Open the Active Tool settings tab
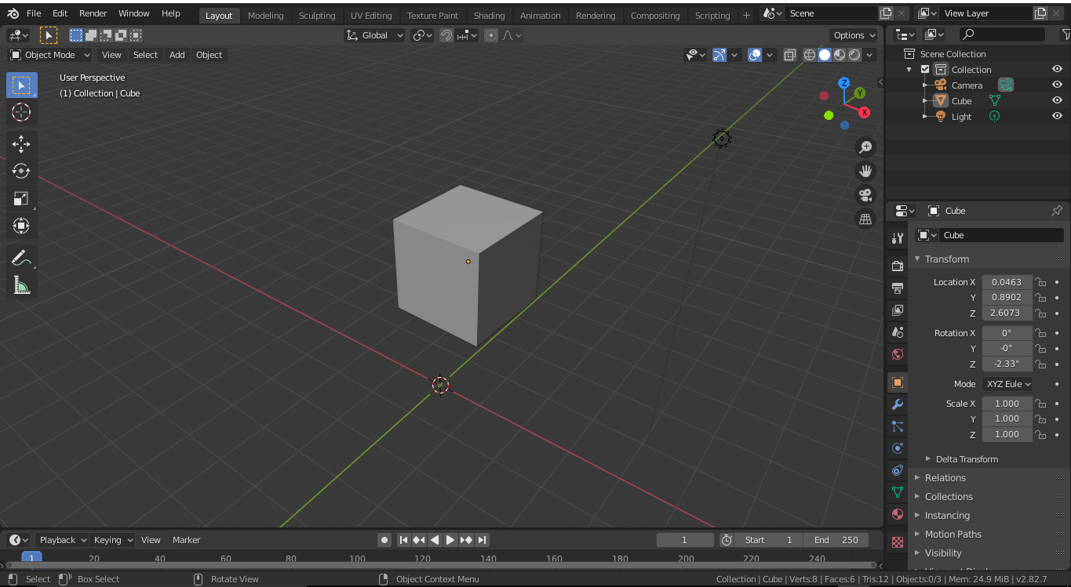The image size is (1071, 587). [898, 238]
